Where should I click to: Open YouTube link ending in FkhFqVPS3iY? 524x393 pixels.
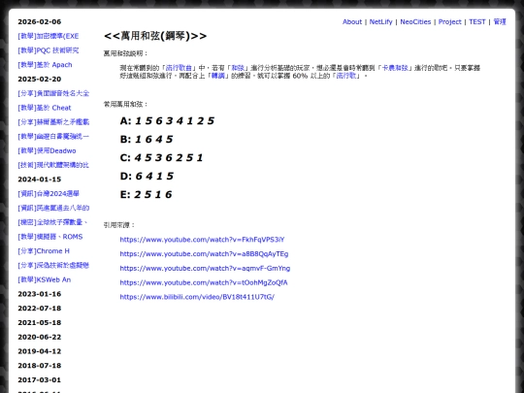[202, 240]
